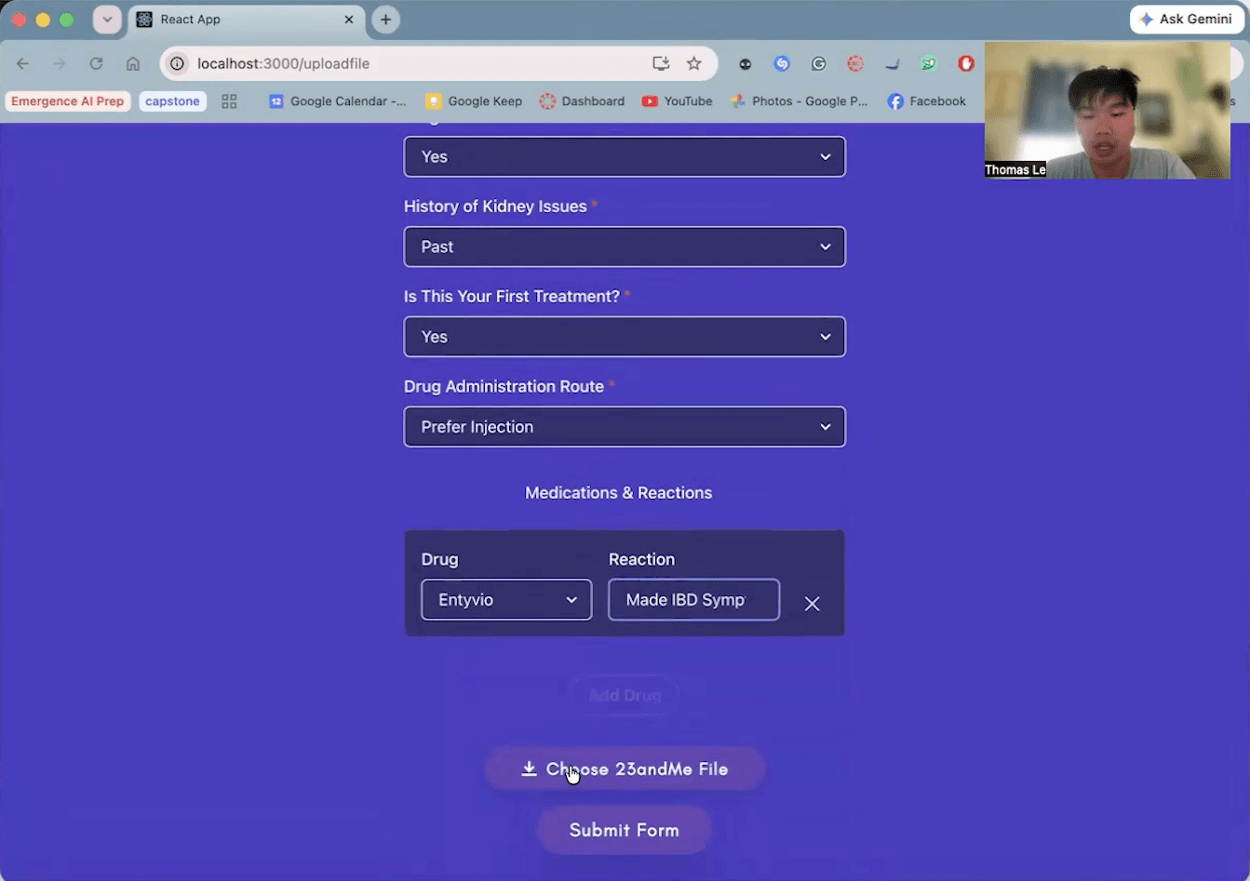The height and width of the screenshot is (881, 1250).
Task: Go to the browser home page
Action: click(x=133, y=63)
